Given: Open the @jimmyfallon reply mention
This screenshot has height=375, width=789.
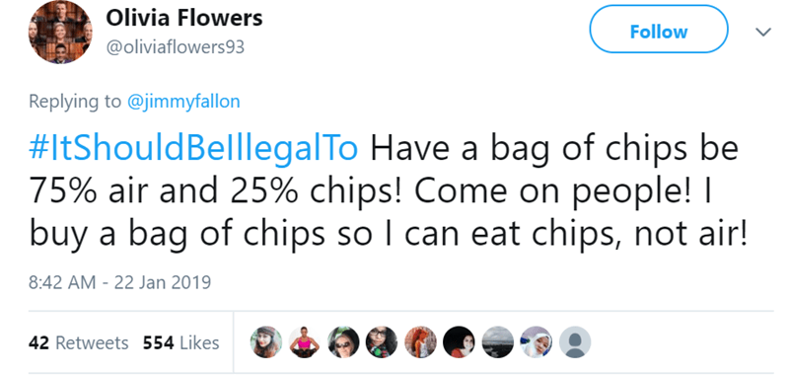Looking at the screenshot, I should pos(183,102).
